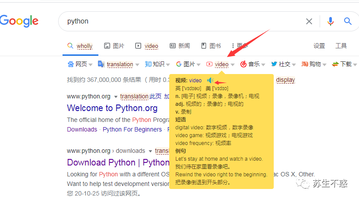The height and width of the screenshot is (199, 359).
Task: Click example sentence 'Let's stay at home'
Action: [x=219, y=159]
